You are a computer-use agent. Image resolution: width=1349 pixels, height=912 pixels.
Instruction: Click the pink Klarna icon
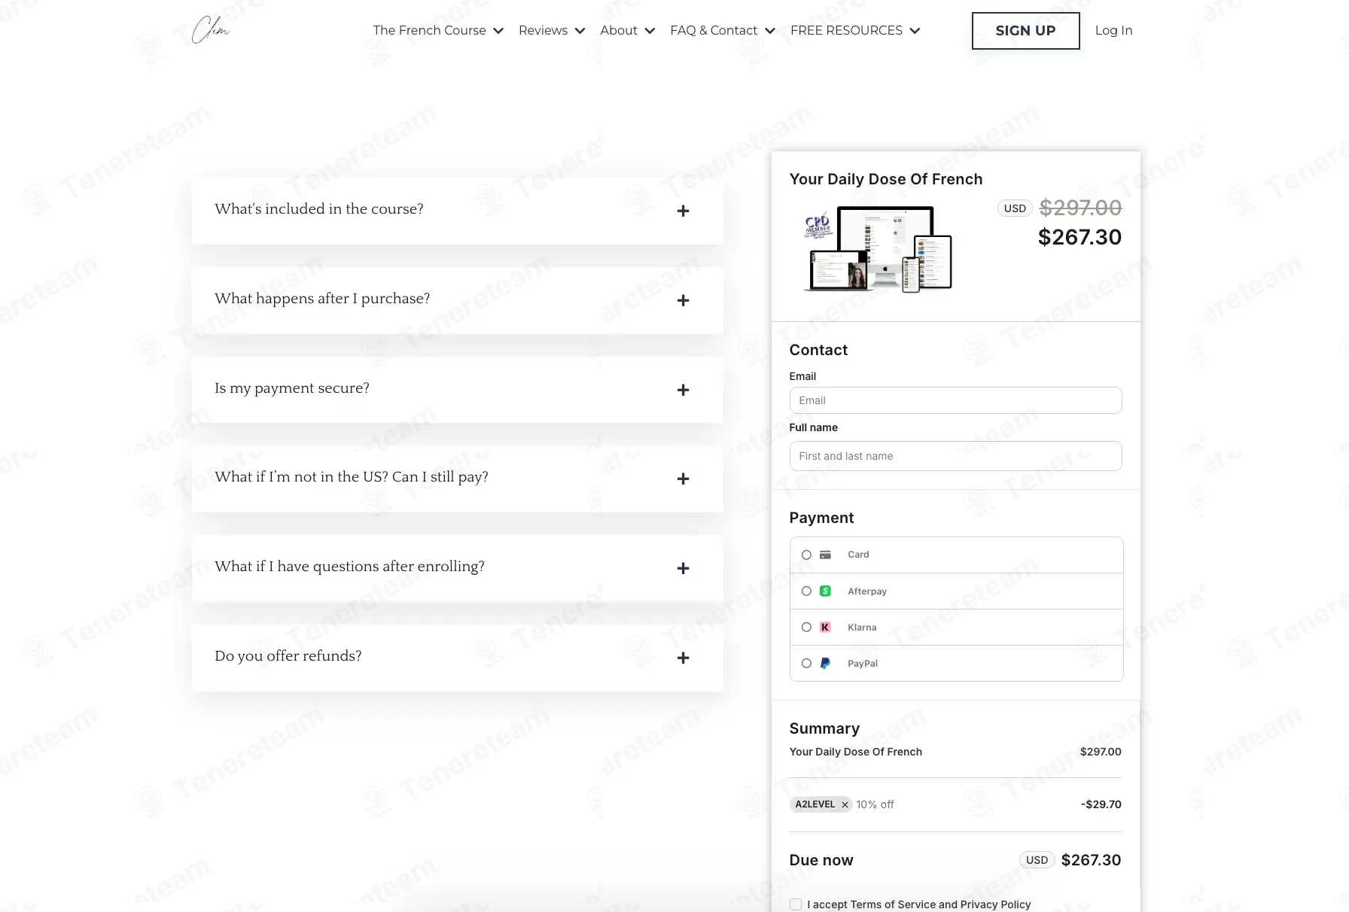tap(825, 627)
